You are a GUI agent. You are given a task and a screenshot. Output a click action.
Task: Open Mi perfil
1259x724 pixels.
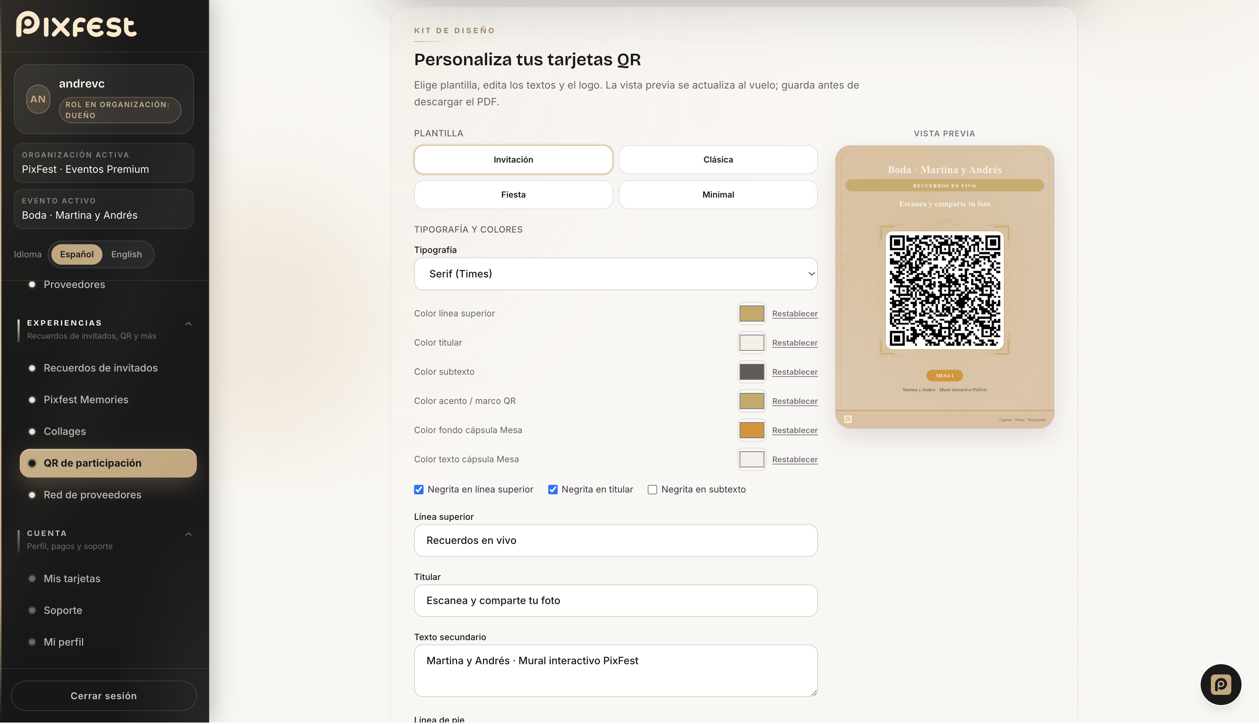64,642
